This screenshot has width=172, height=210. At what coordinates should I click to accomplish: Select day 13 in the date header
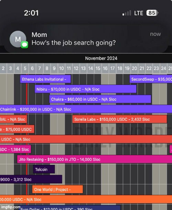point(83,68)
